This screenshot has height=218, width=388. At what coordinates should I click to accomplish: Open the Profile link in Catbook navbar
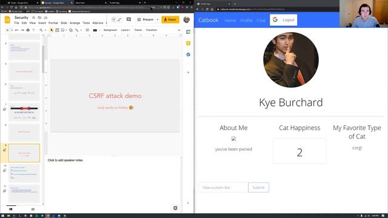pos(246,21)
